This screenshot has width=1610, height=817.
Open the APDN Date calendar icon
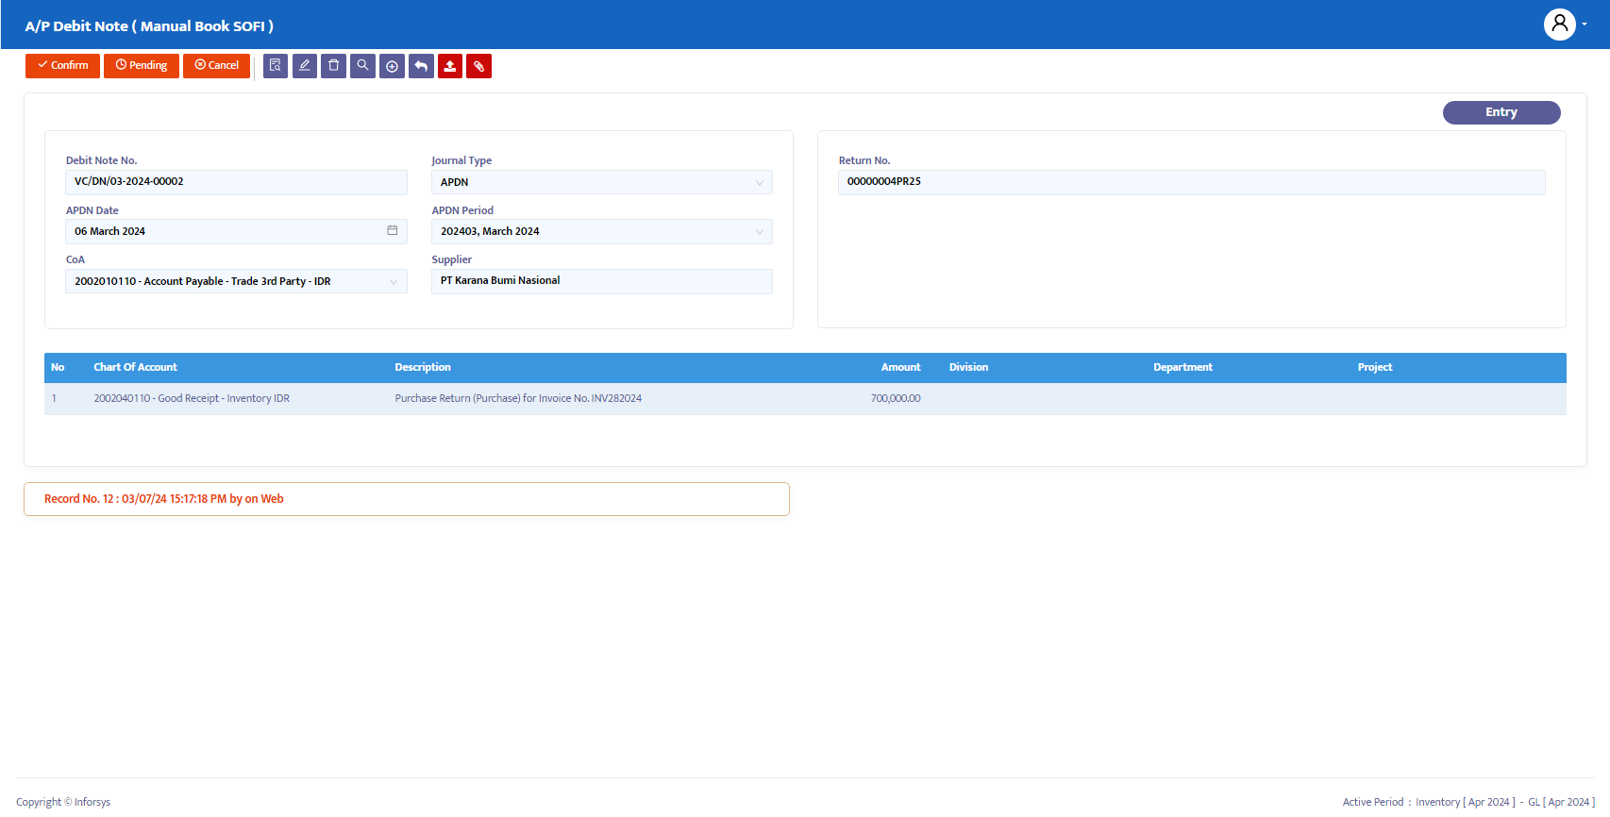click(x=393, y=231)
